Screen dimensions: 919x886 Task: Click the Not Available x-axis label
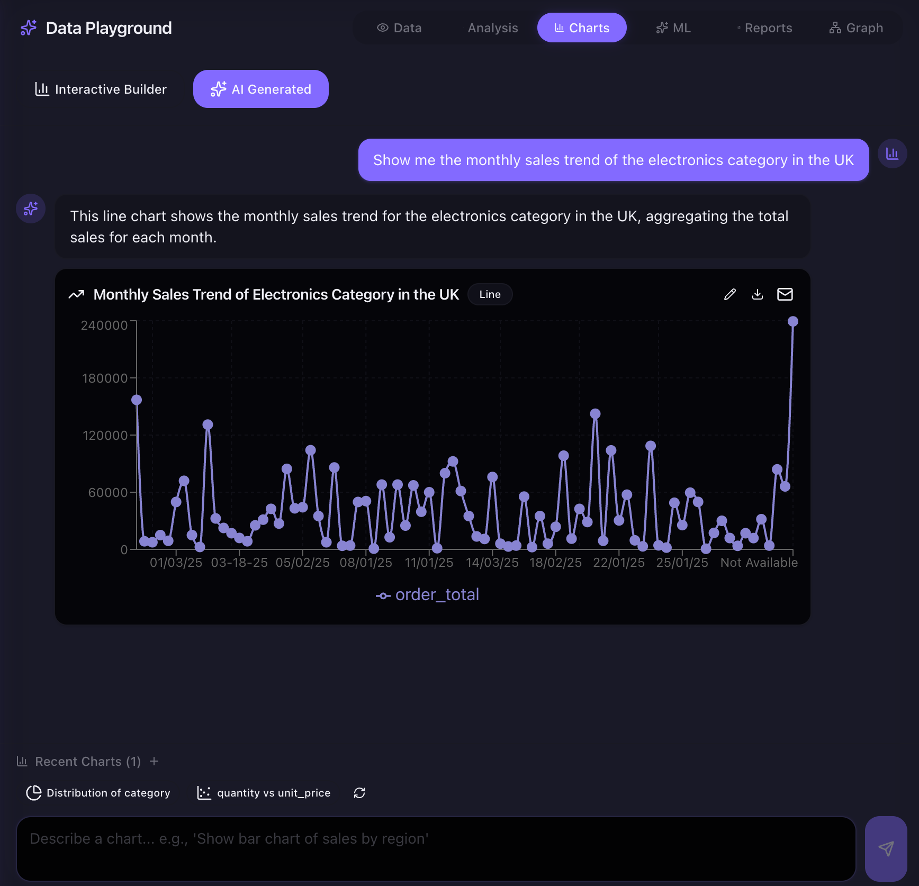point(759,562)
